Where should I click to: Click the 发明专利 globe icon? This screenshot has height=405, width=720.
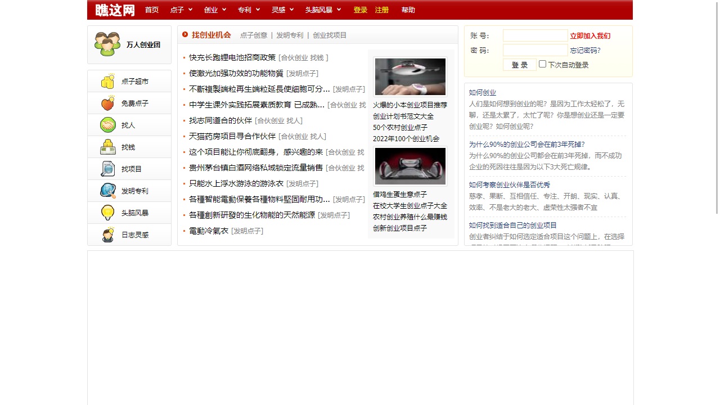point(107,191)
